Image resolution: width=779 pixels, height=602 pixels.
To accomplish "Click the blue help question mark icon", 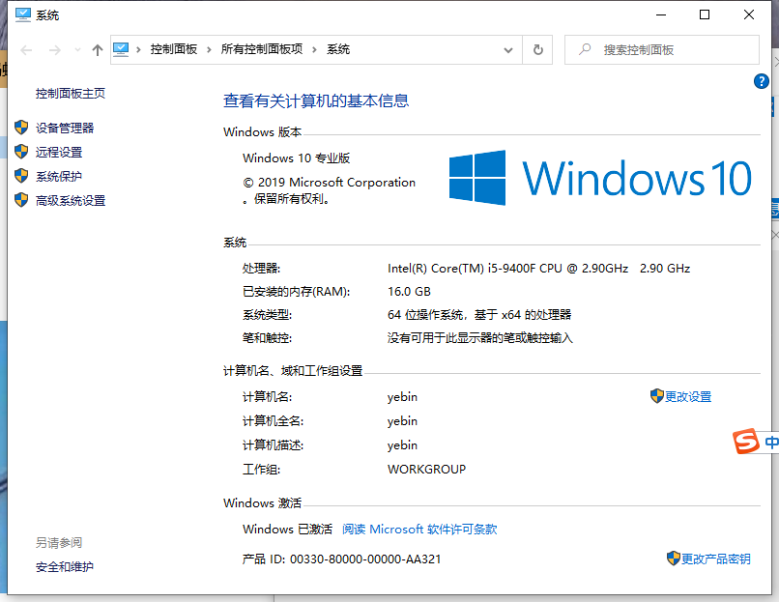I will tap(761, 82).
